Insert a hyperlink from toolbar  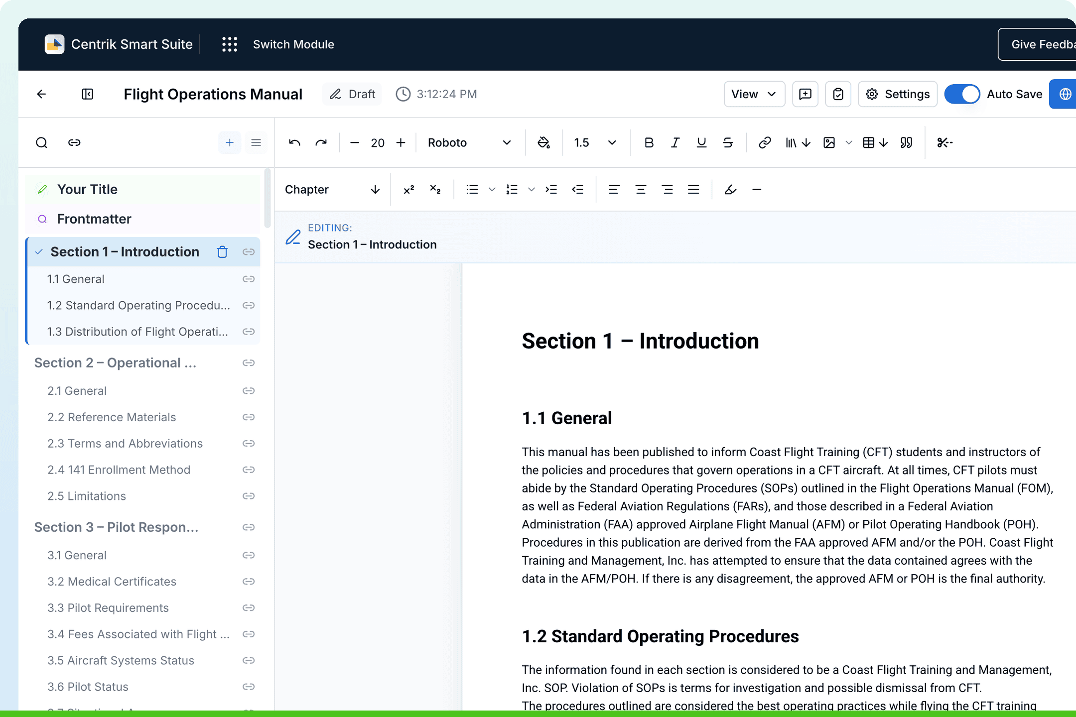point(765,143)
